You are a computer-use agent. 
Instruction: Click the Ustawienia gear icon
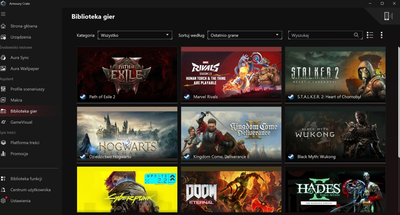click(x=3, y=201)
